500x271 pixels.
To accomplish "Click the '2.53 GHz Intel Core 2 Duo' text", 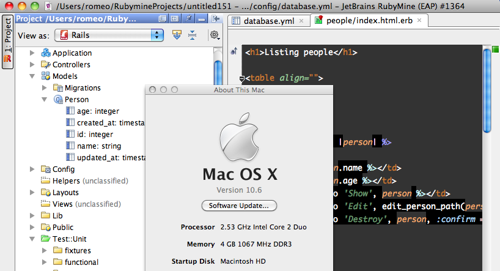I will pyautogui.click(x=263, y=227).
